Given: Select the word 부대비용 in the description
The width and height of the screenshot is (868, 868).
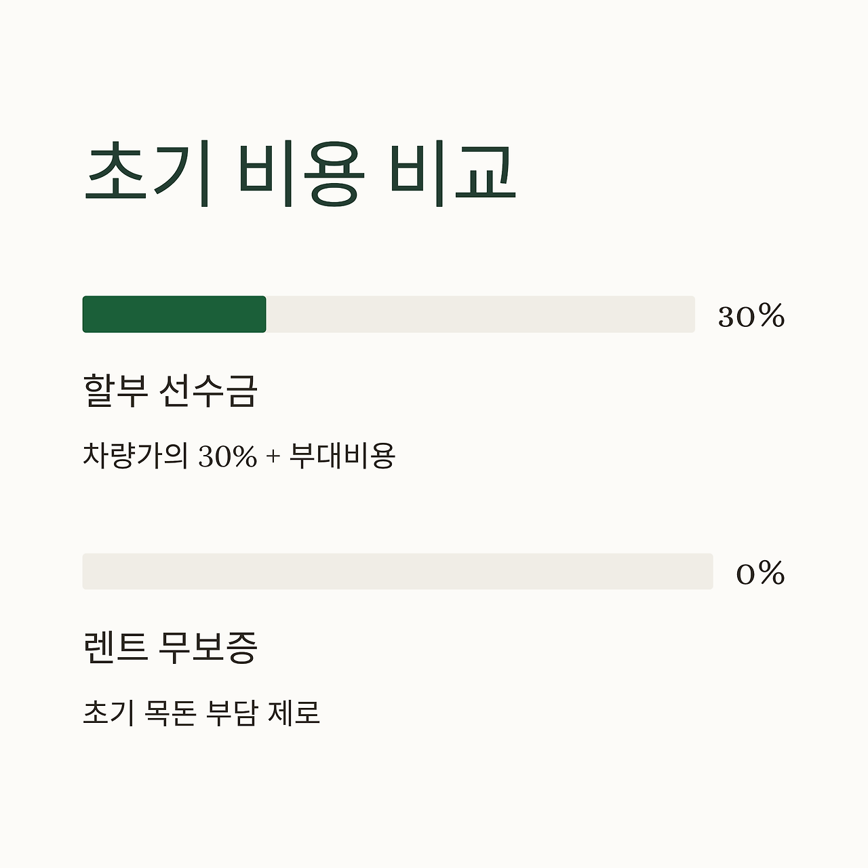Looking at the screenshot, I should [342, 456].
